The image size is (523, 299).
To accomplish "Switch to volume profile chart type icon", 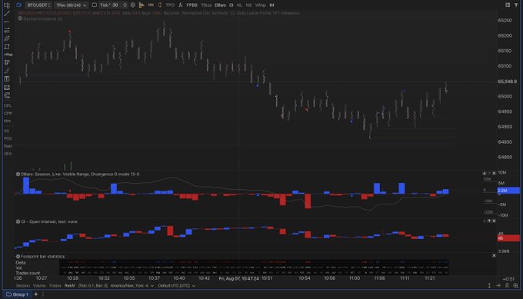I will click(142, 5).
